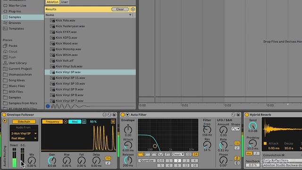
Task: Click the Envelope Follower save preset icon
Action: [x=114, y=115]
